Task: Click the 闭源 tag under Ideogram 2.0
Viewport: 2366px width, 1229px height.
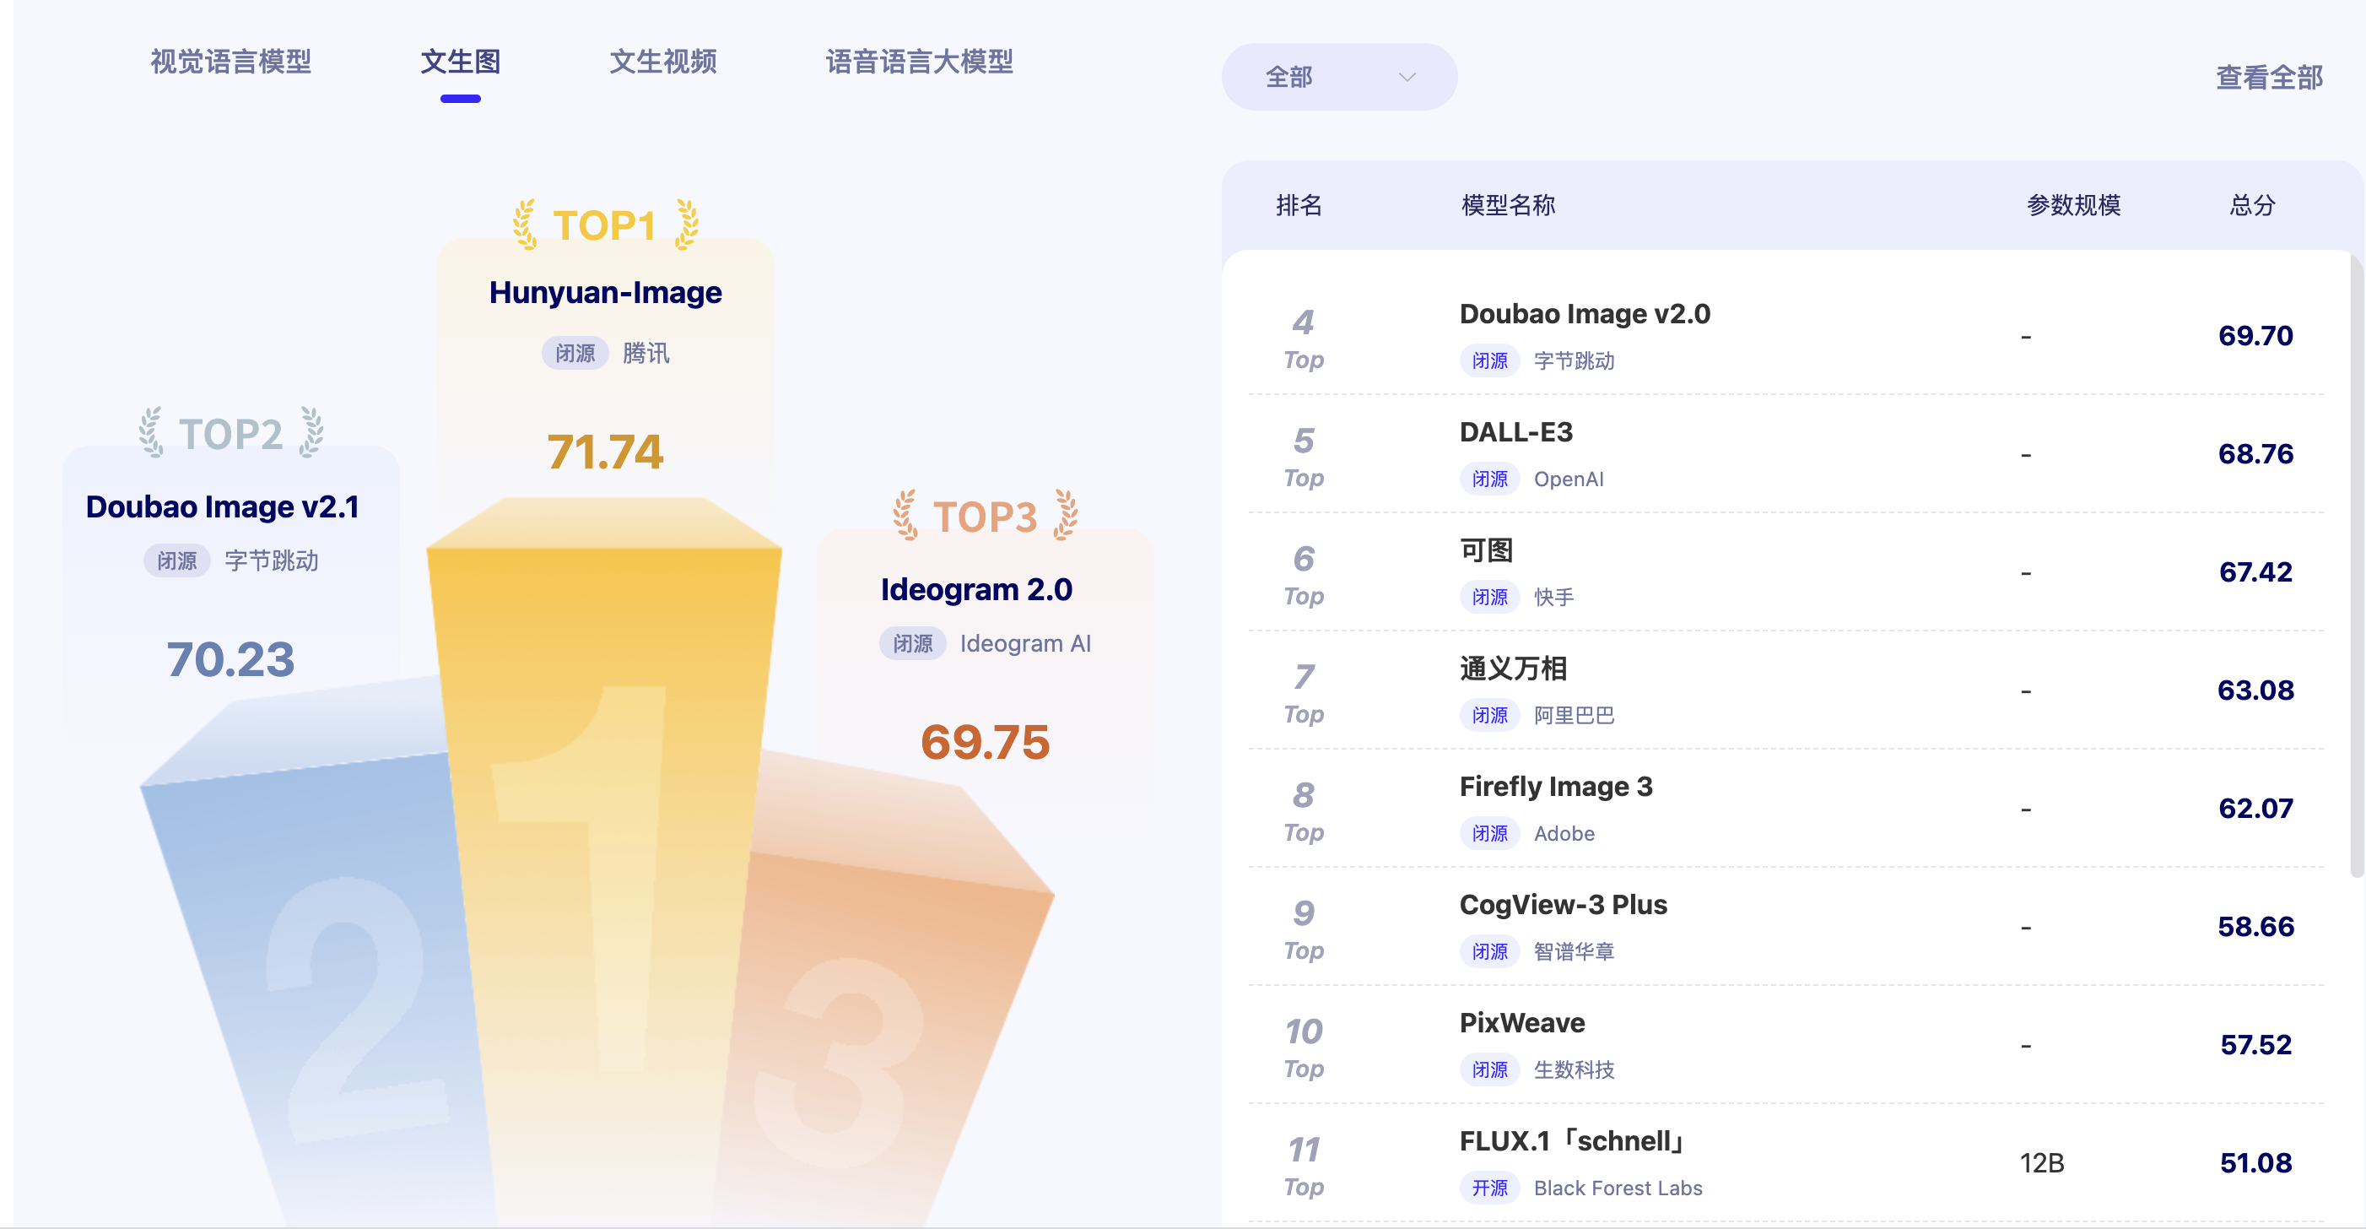Action: tap(913, 643)
